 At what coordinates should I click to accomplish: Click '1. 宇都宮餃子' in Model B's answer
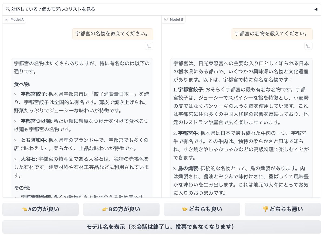(188, 89)
